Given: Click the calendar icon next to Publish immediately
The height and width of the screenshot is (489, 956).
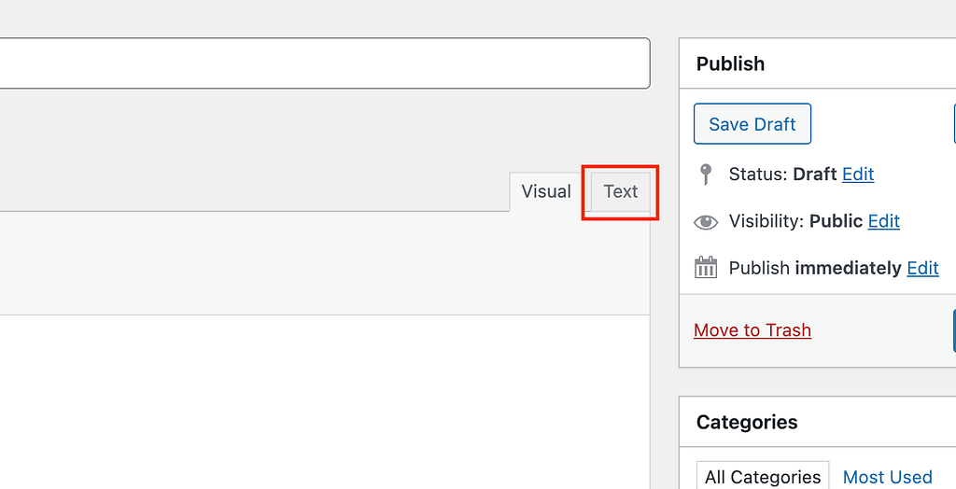Looking at the screenshot, I should click(706, 268).
